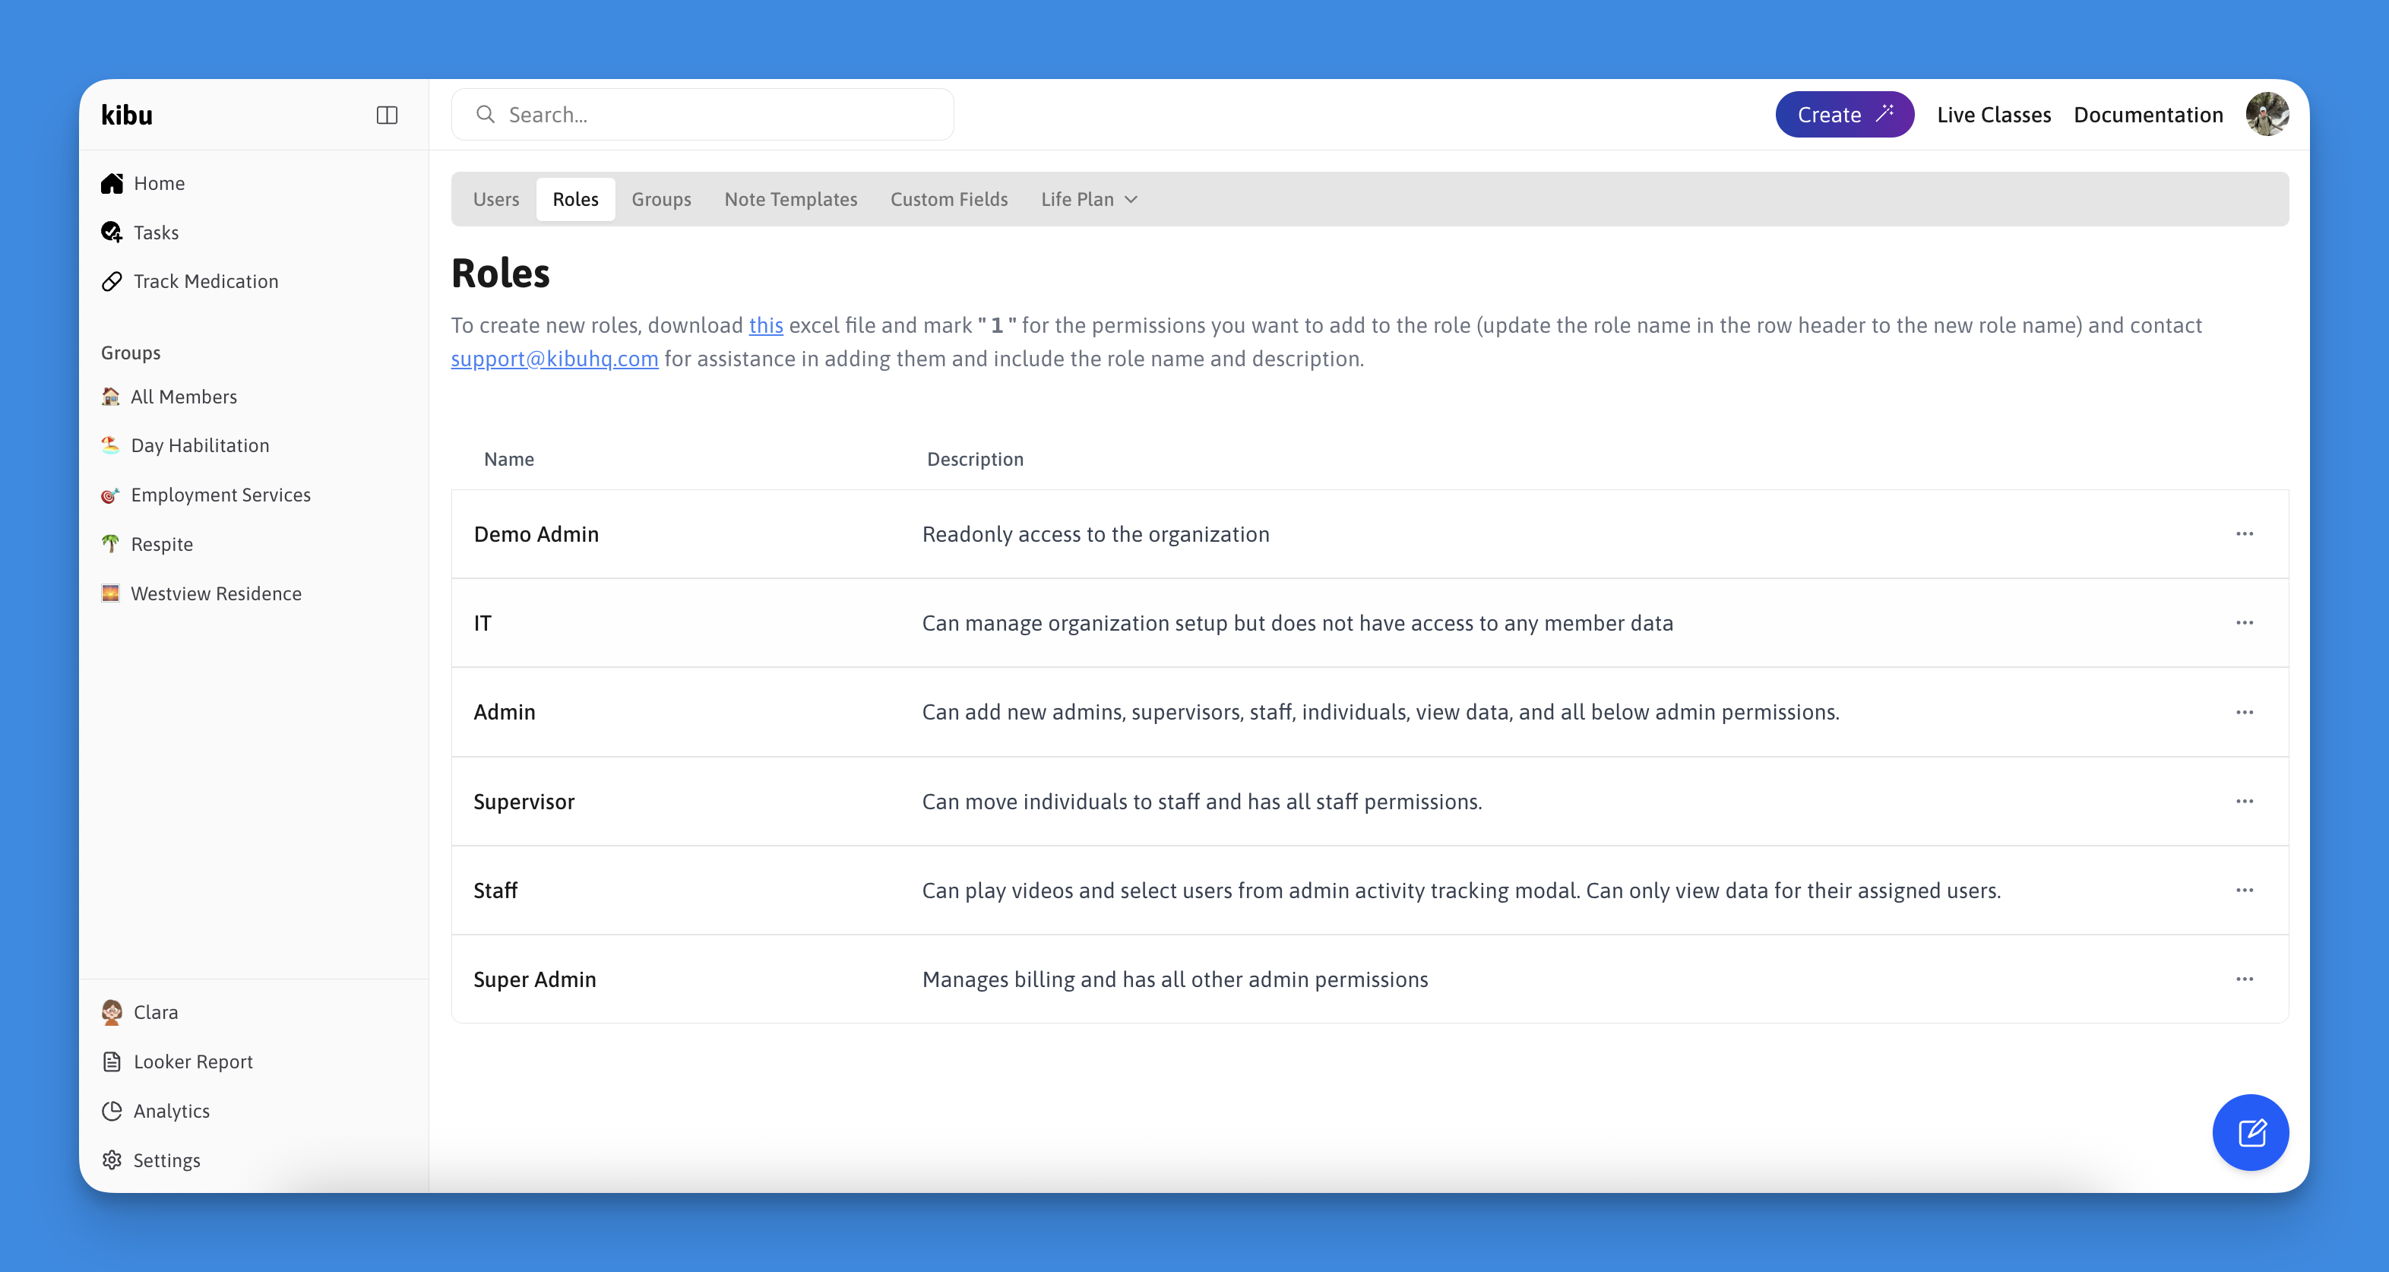Open Analytics pie chart icon

[111, 1111]
